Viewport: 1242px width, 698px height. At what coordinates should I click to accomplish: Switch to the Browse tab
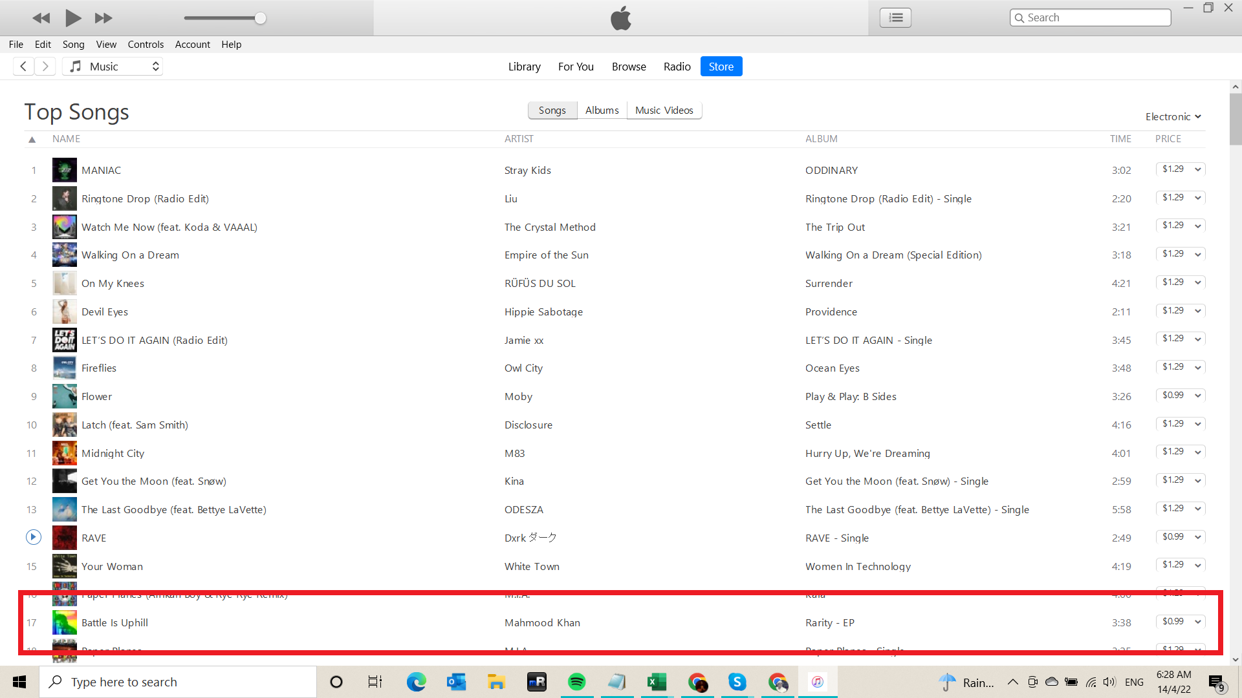629,67
